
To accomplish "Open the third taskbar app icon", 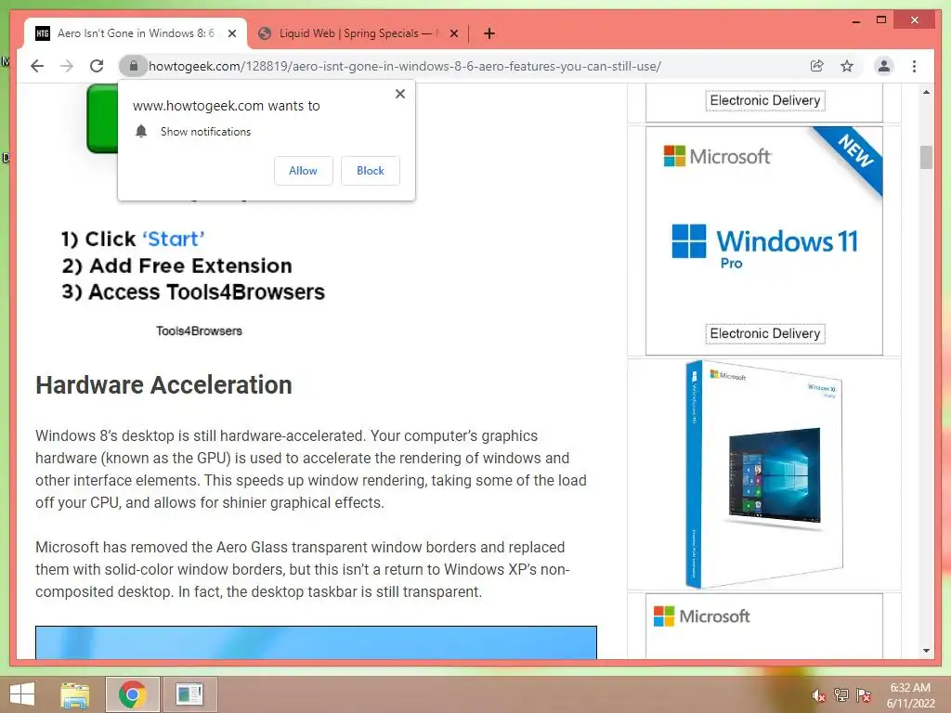I will point(189,694).
